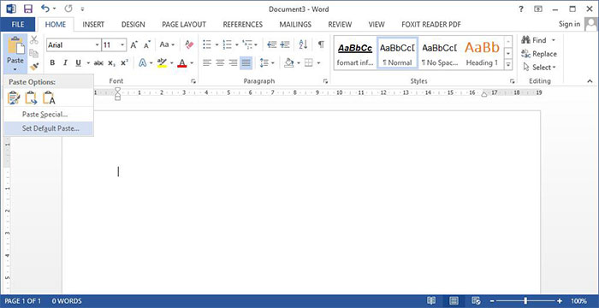Expand the Styles gallery More arrow
The width and height of the screenshot is (599, 308).
tap(508, 65)
